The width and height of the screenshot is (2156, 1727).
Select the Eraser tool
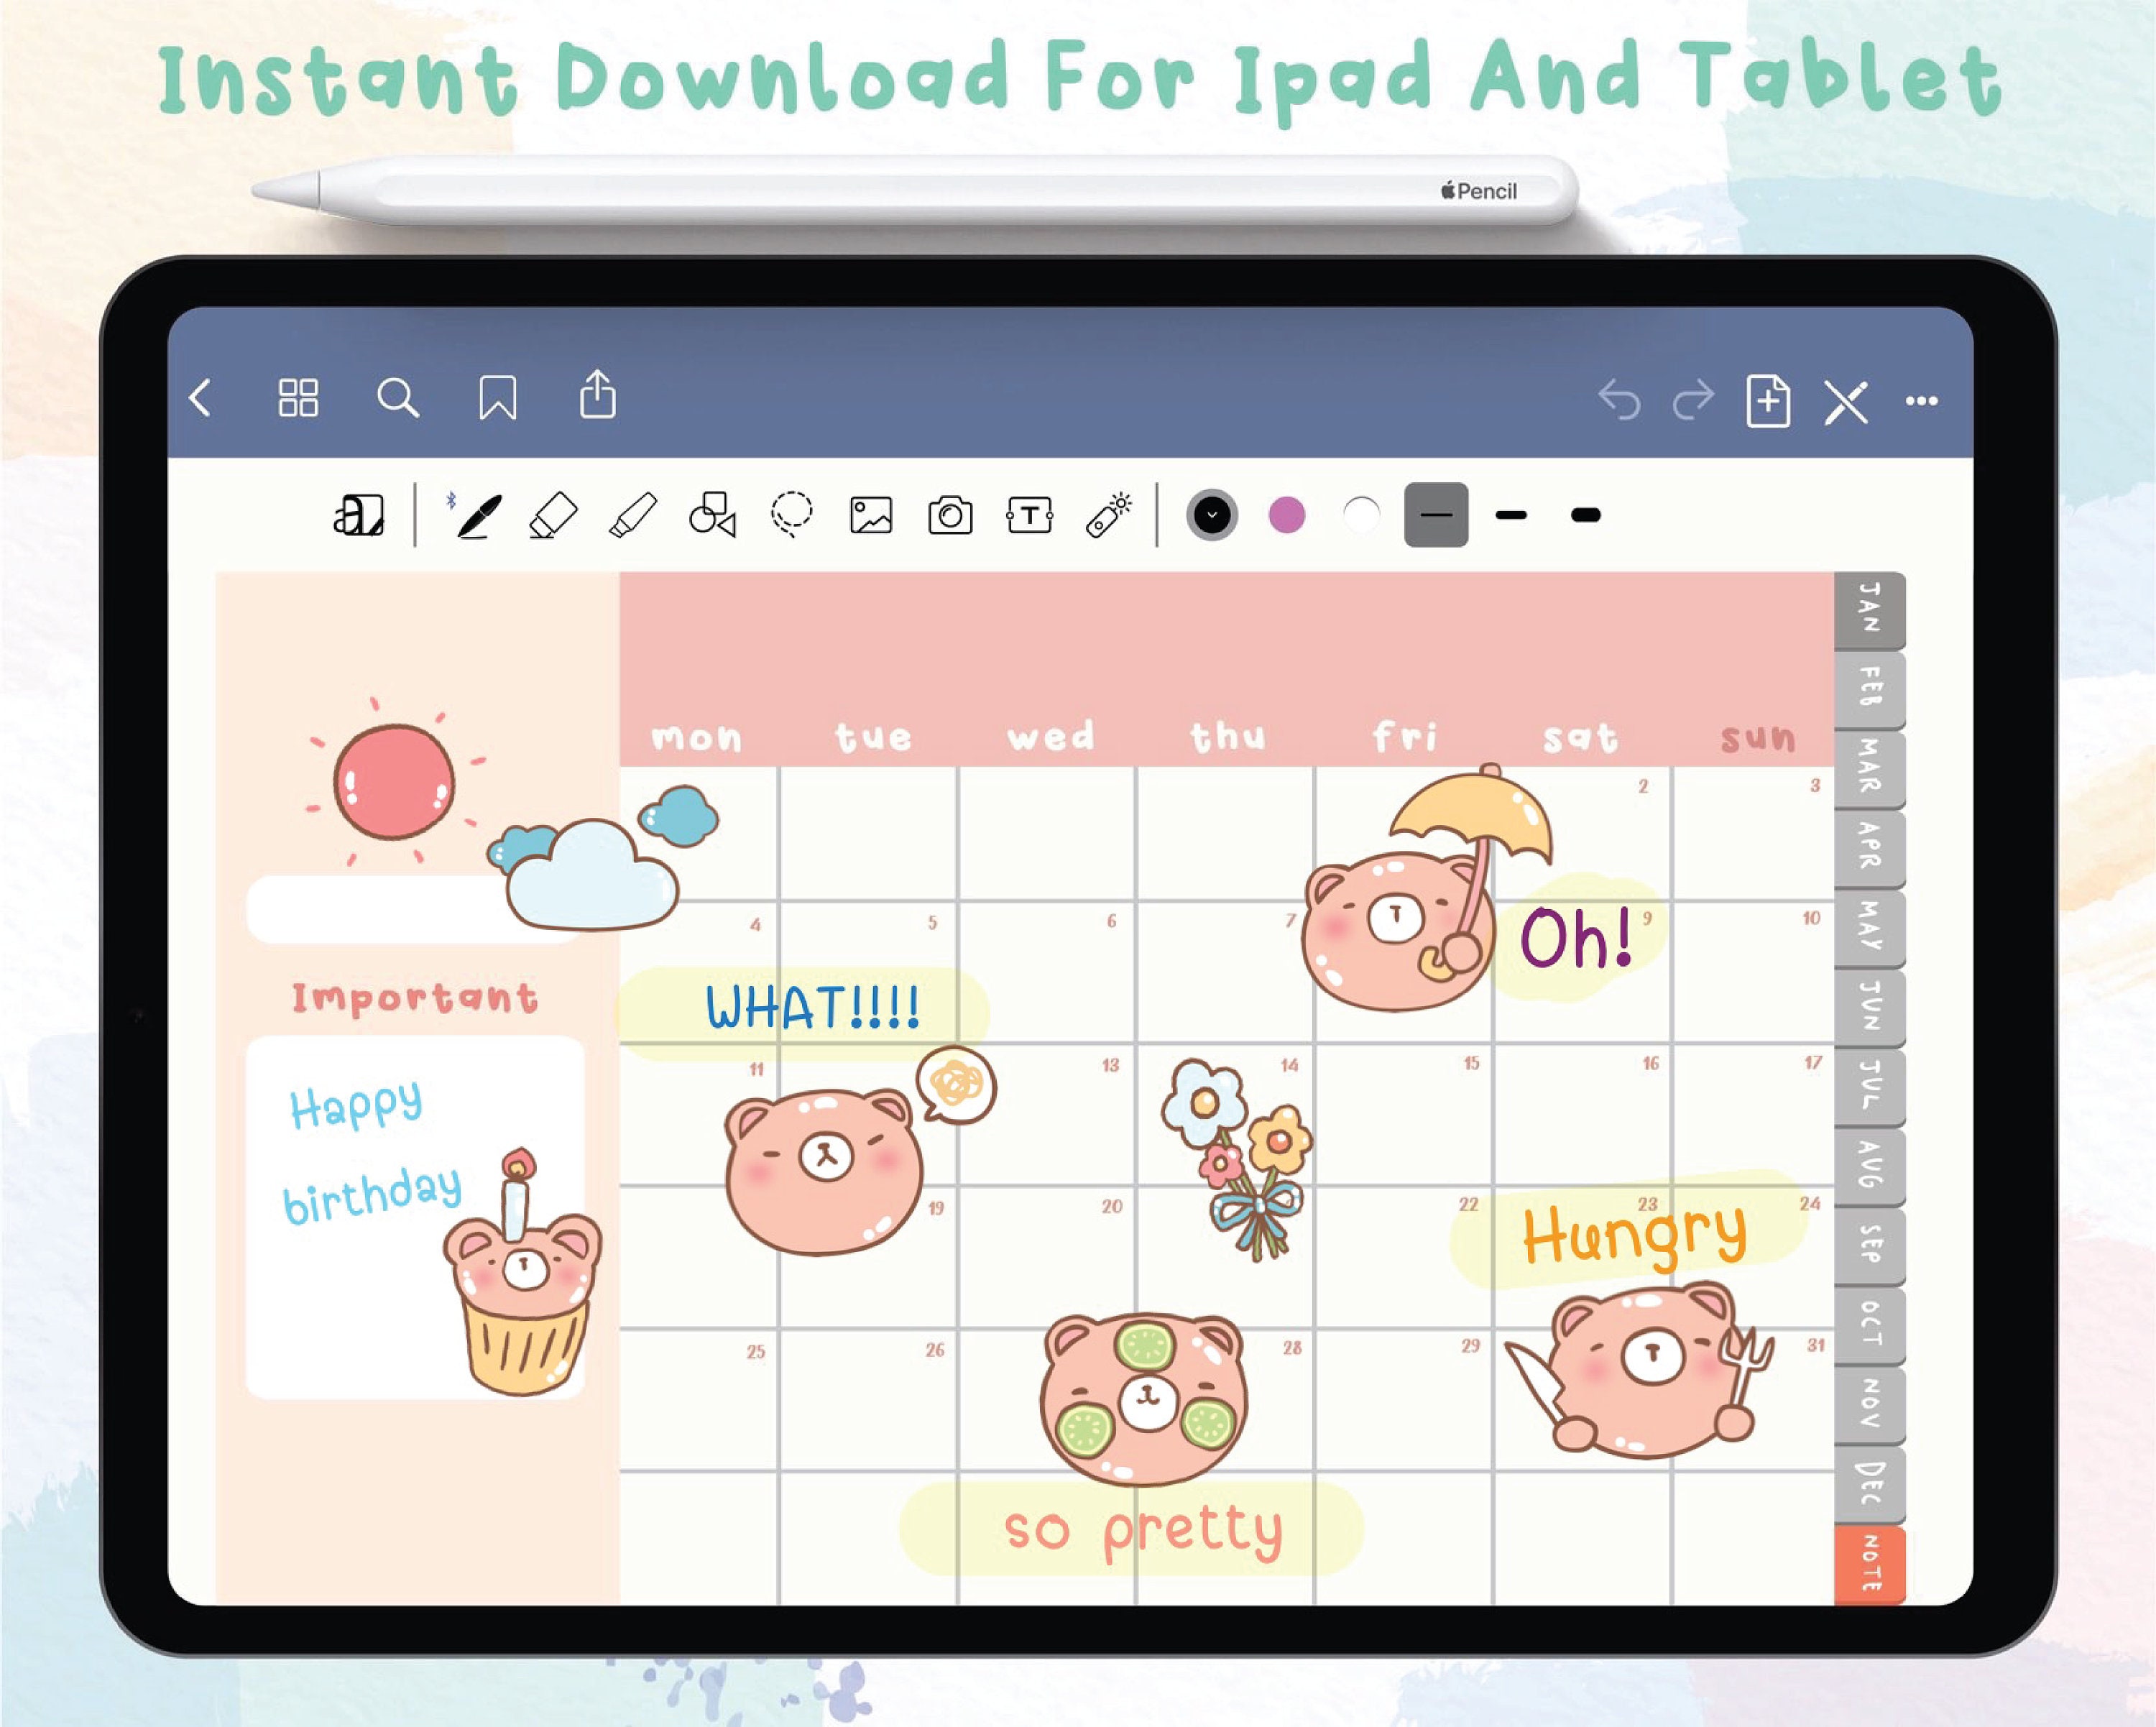coord(553,515)
